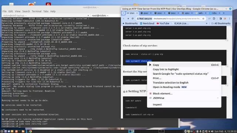Image resolution: width=237 pixels, height=133 pixels.
Task: Open Chrome from the taskbar
Action: coord(30,132)
